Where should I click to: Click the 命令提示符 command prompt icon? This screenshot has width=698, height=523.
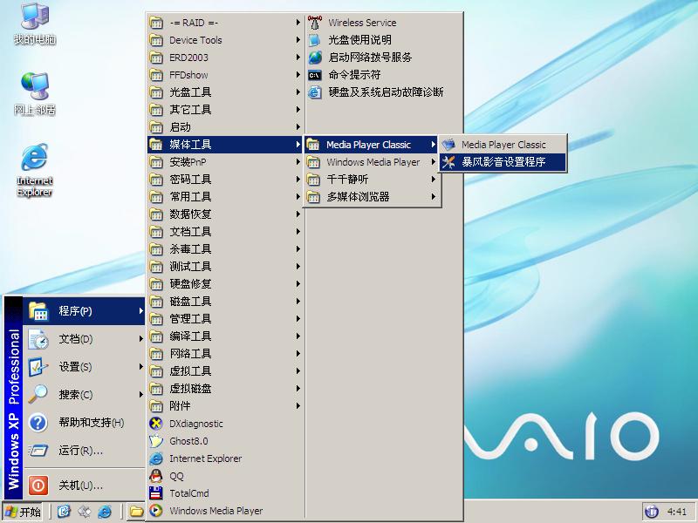(315, 75)
